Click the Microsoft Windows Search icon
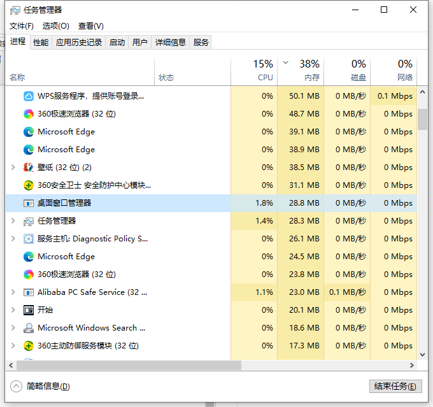Image resolution: width=433 pixels, height=407 pixels. (x=29, y=328)
